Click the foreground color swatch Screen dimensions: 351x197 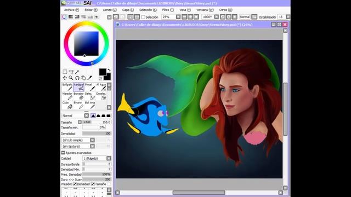[103, 72]
